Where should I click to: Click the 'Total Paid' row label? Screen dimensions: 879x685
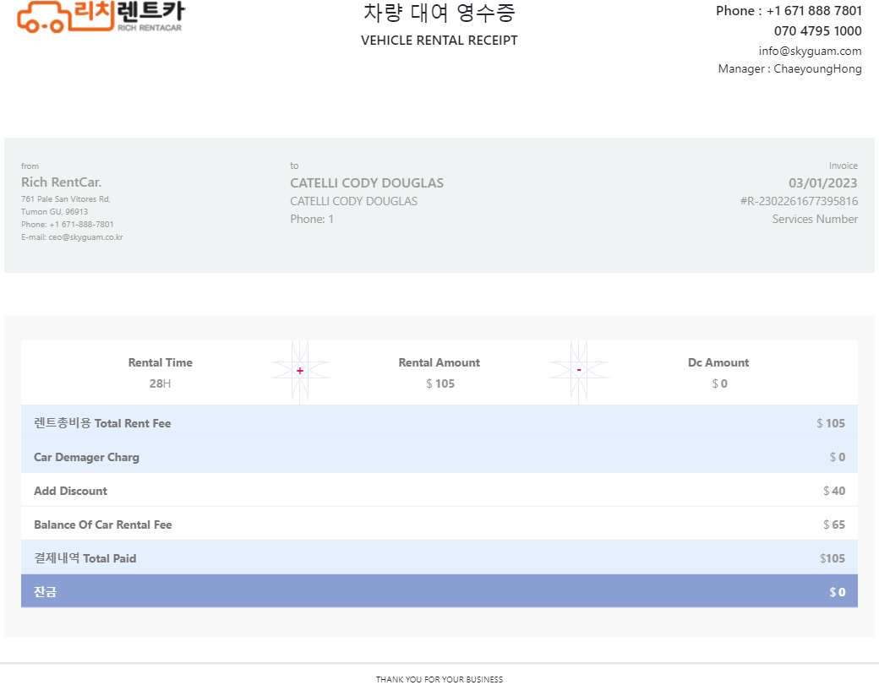[x=85, y=558]
